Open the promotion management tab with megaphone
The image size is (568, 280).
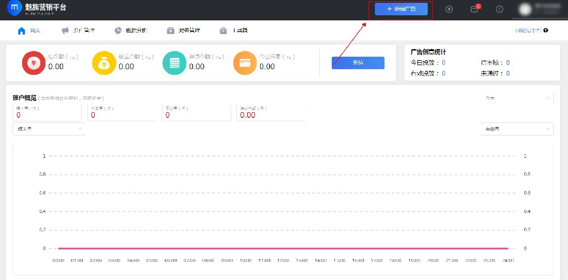78,31
